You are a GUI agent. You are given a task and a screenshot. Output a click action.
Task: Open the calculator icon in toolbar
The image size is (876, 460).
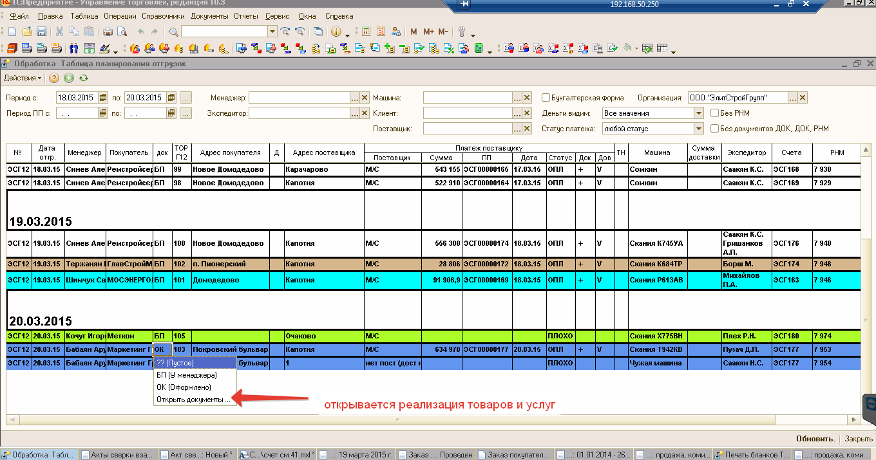point(367,32)
